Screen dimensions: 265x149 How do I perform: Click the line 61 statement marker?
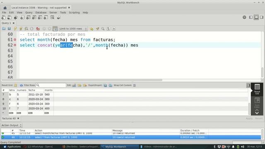click(x=15, y=40)
